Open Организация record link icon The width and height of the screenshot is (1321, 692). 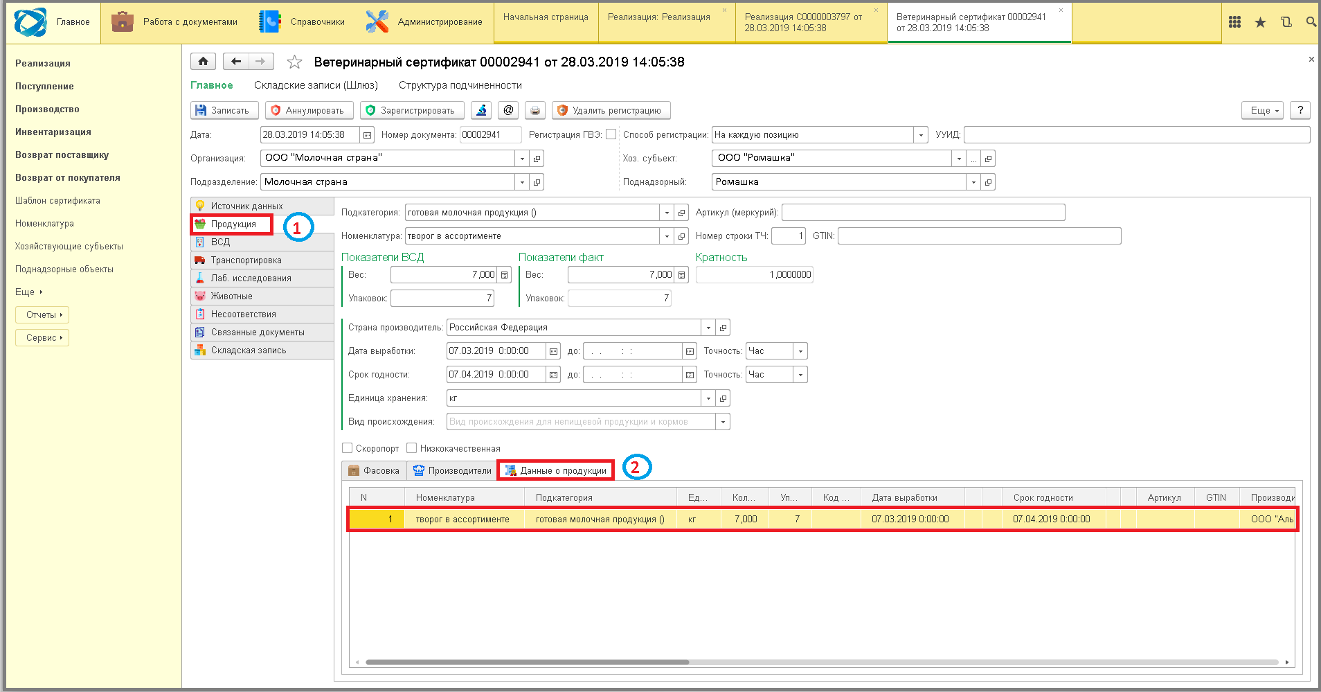point(537,159)
